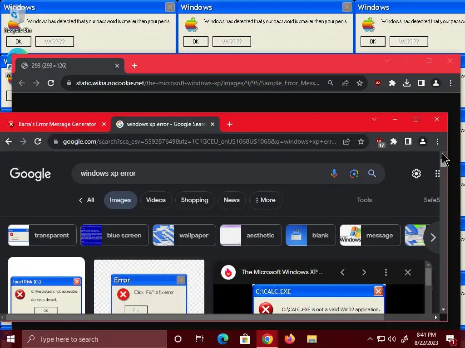This screenshot has height=348, width=465.
Task: Open Google quick settings gear
Action: (x=416, y=174)
